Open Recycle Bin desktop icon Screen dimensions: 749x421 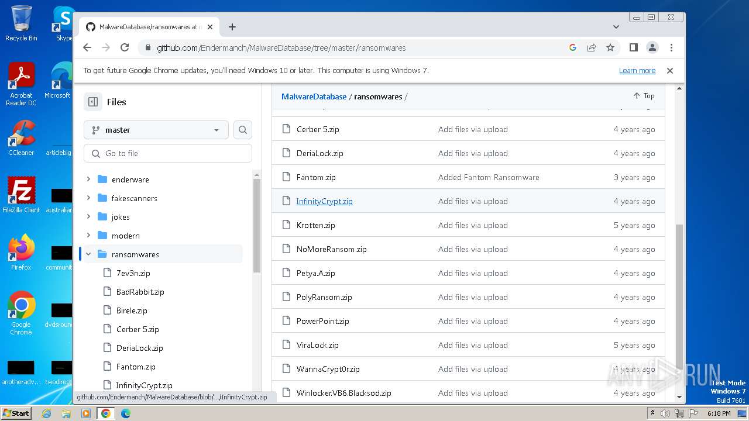21,23
